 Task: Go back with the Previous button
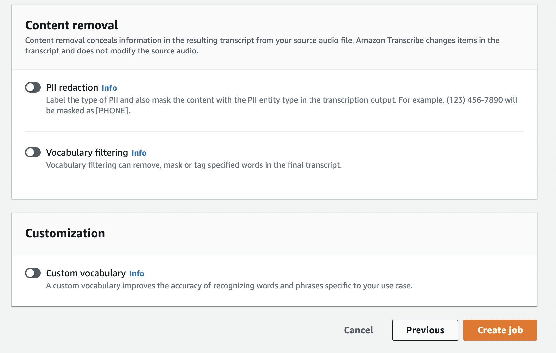click(x=425, y=330)
